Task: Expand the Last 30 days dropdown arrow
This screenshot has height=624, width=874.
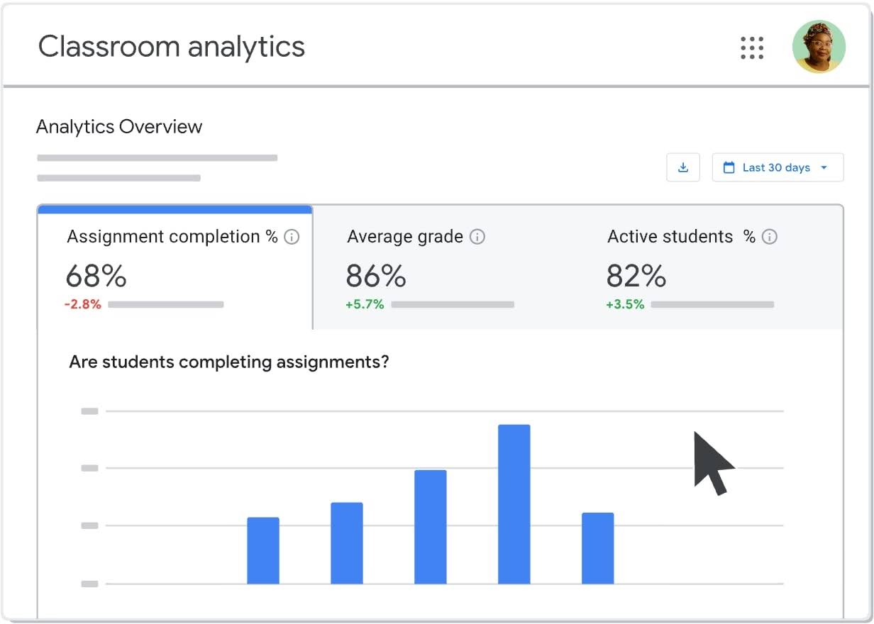Action: pyautogui.click(x=824, y=168)
